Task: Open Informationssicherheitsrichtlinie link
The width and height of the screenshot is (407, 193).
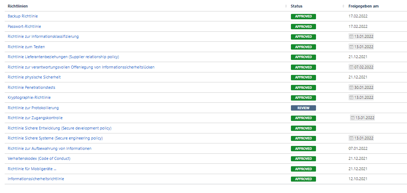Action: pos(36,179)
